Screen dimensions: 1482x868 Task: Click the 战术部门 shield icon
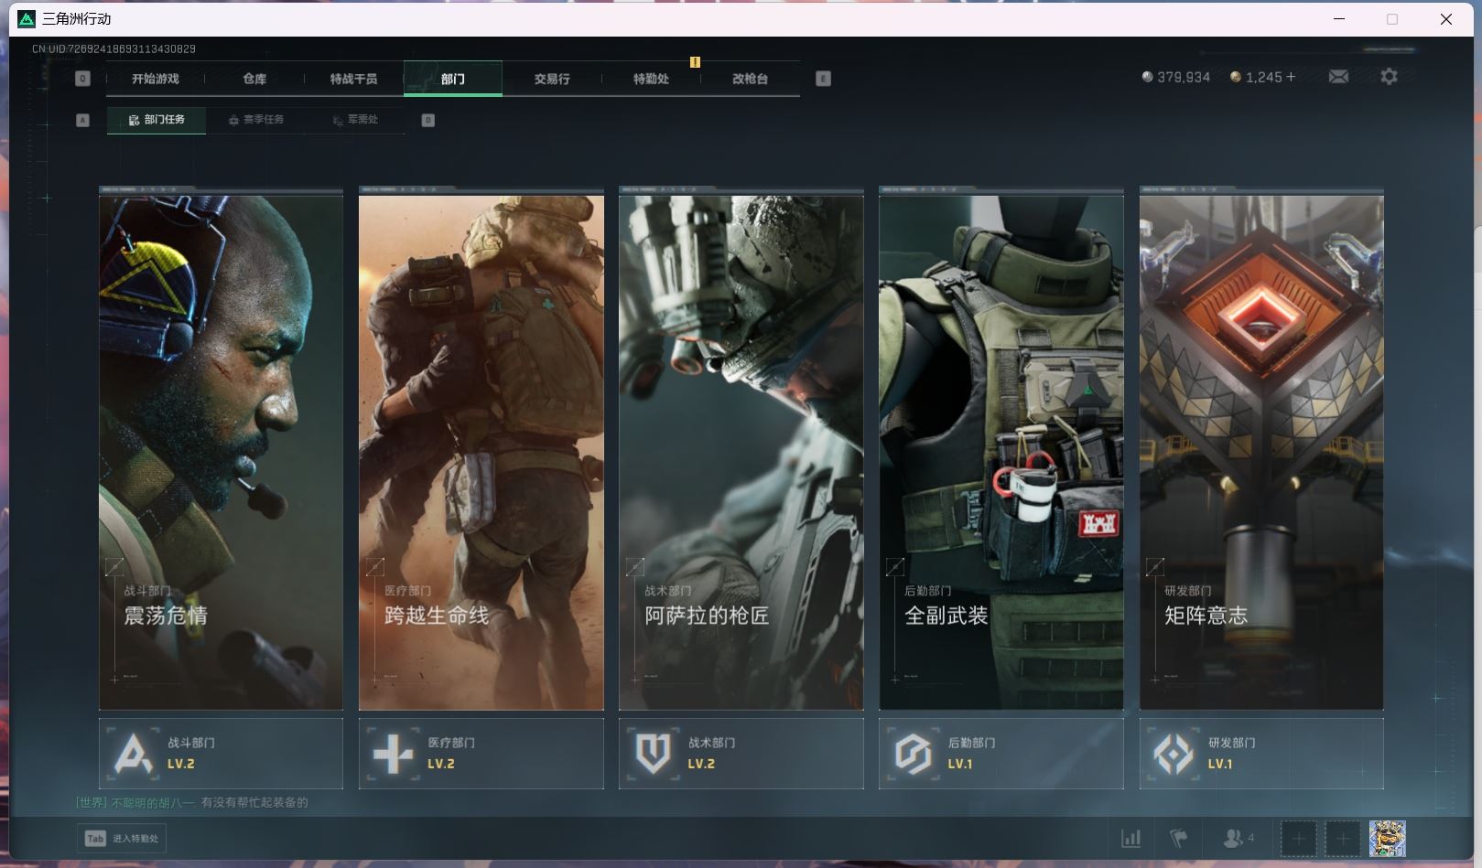[653, 754]
